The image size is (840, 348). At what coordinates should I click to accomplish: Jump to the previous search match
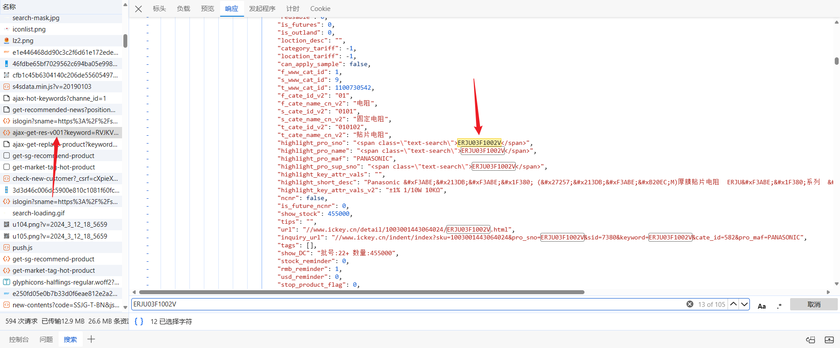(x=734, y=304)
